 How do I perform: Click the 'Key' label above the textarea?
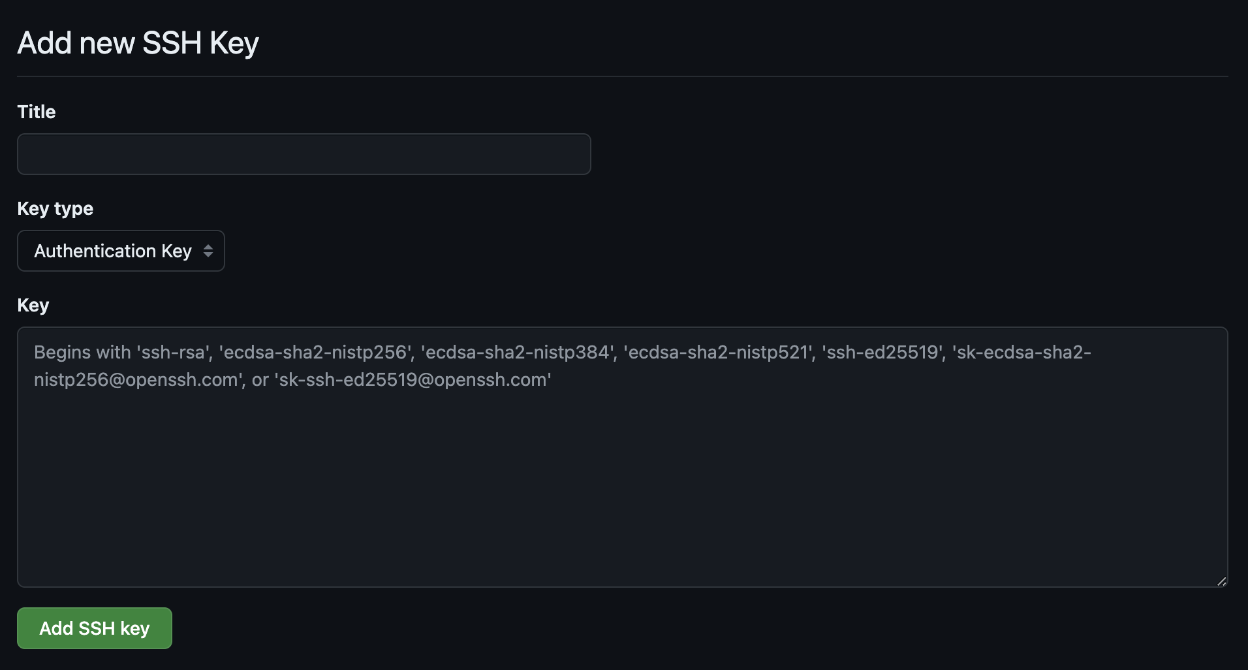33,305
